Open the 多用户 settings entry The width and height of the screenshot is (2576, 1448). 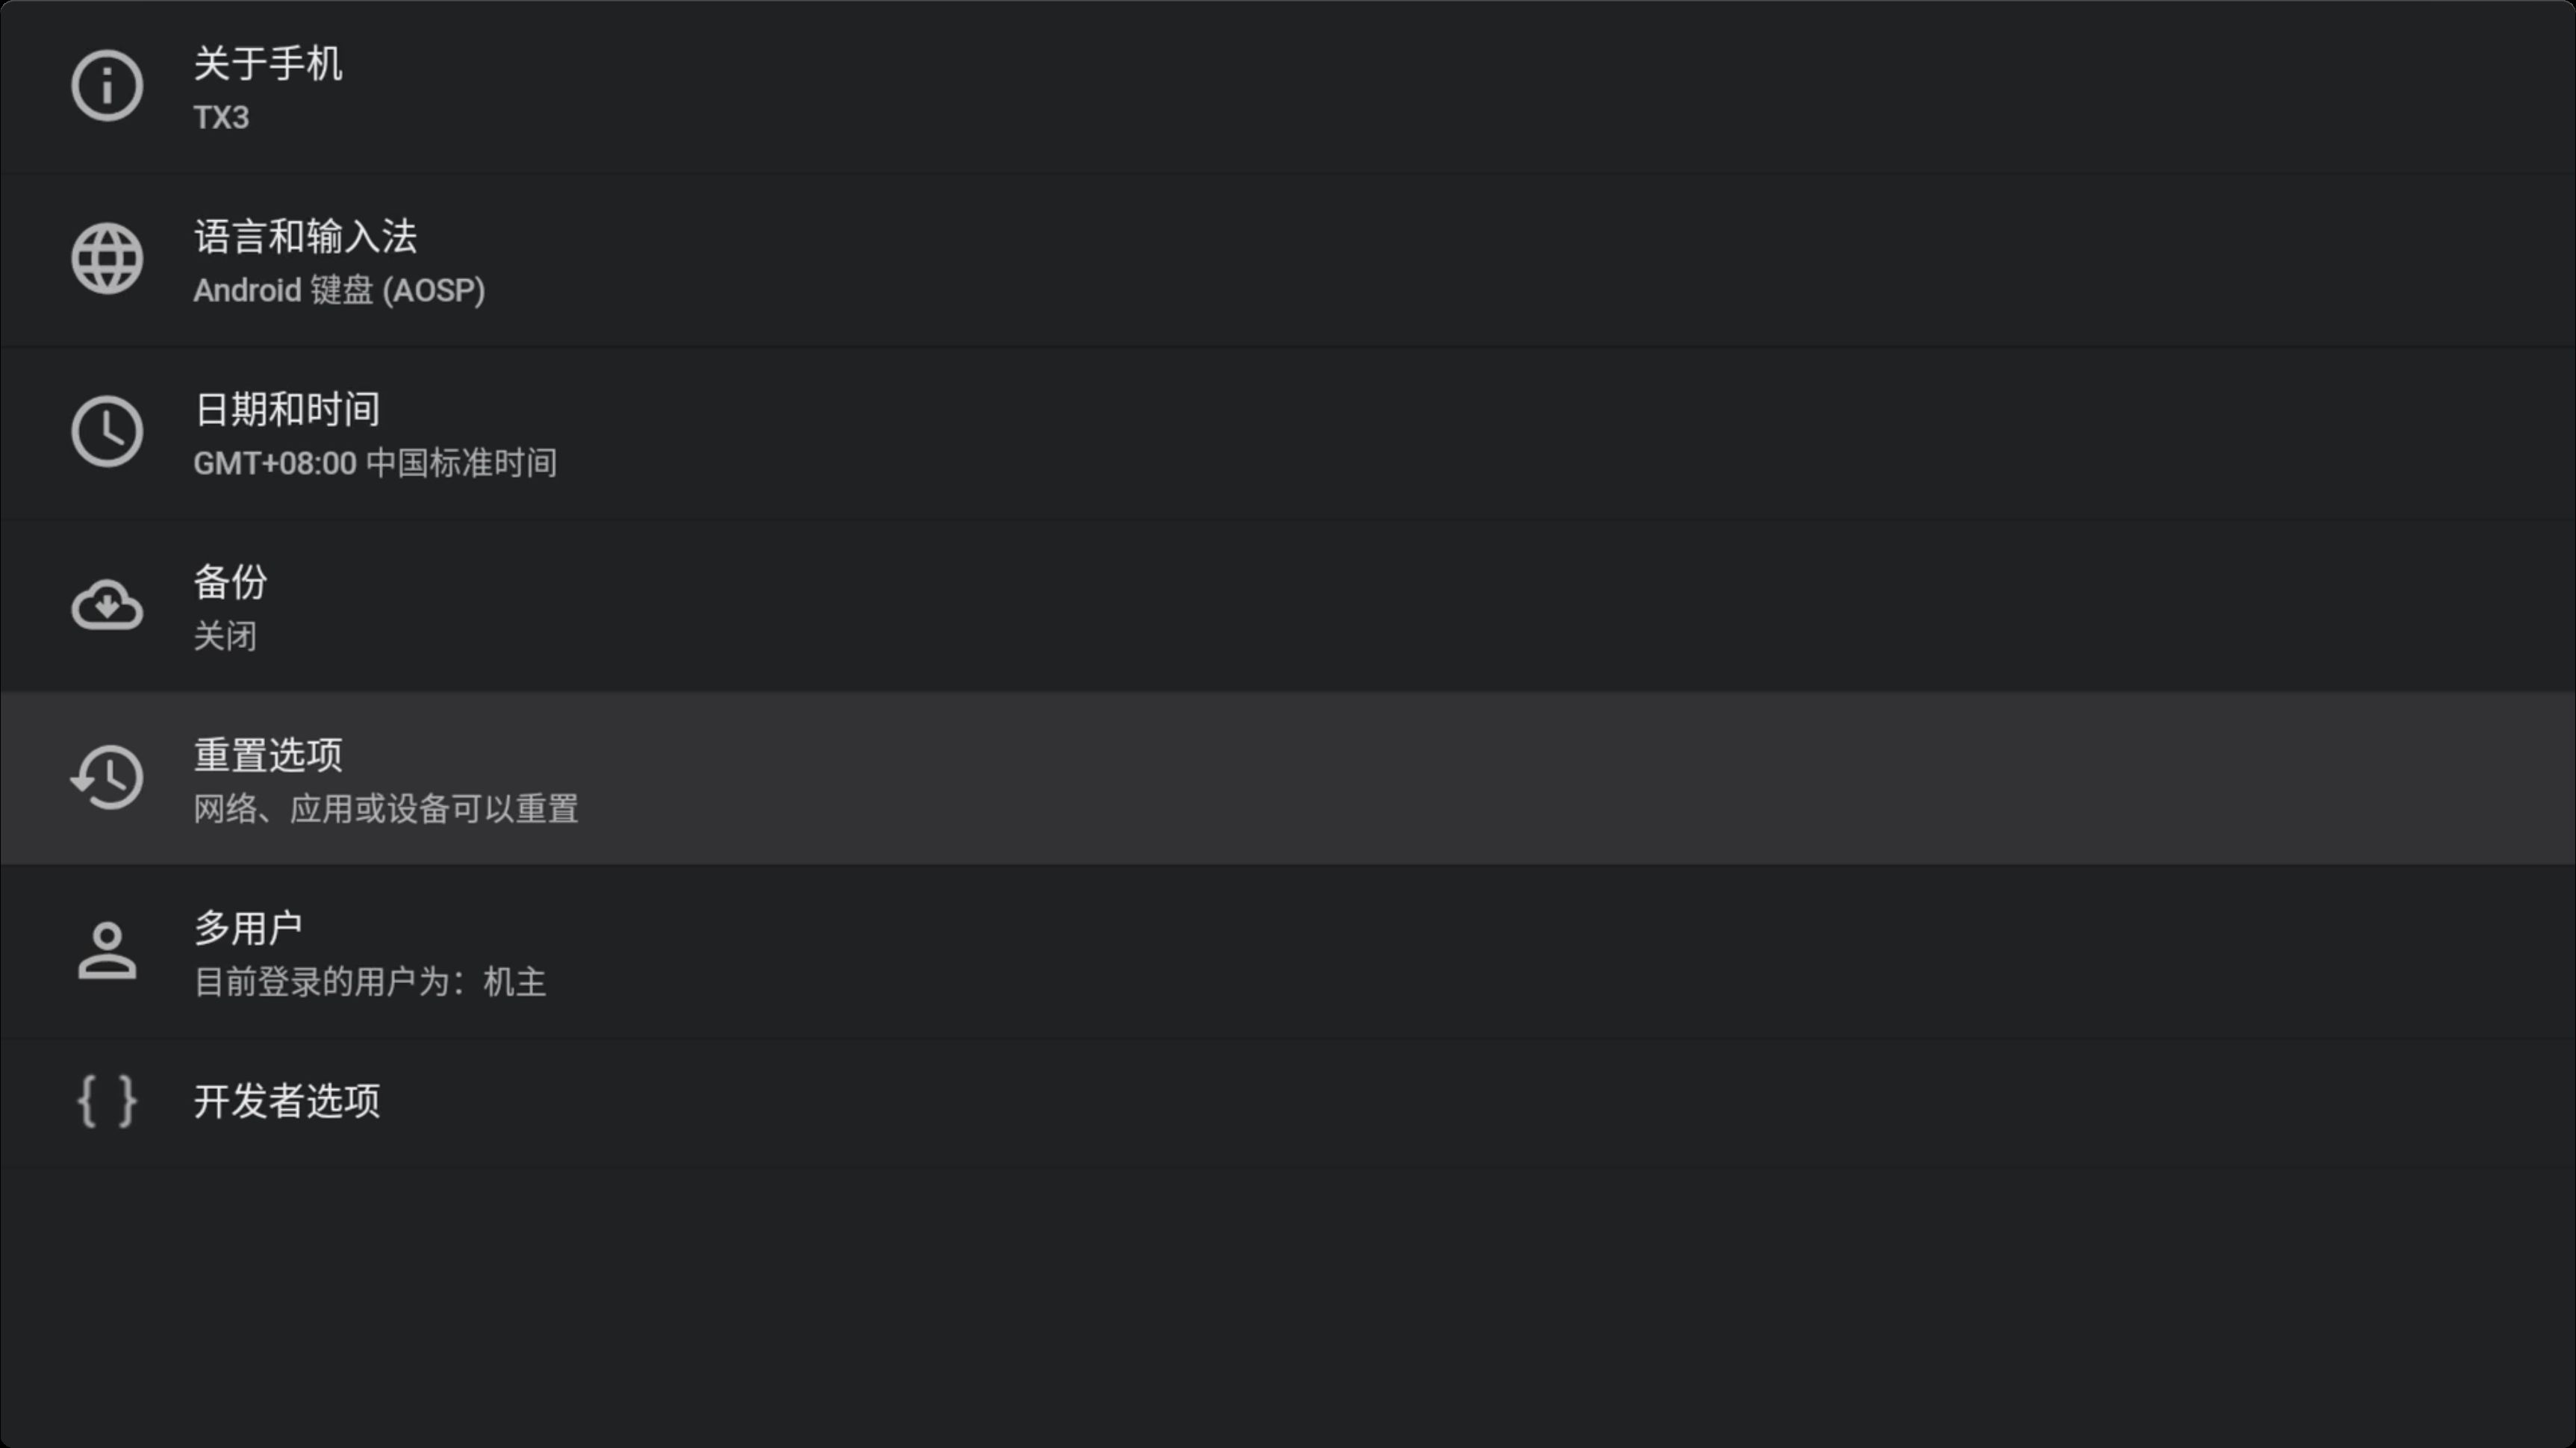[x=1288, y=950]
